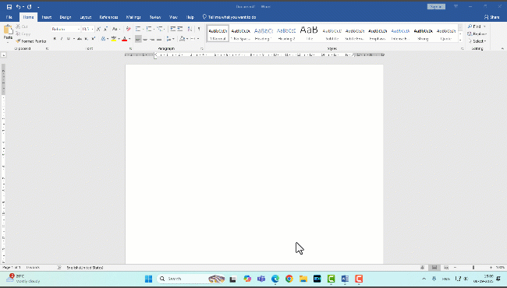Screen dimensions: 507x288
Task: Apply the red font color
Action: [x=125, y=39]
